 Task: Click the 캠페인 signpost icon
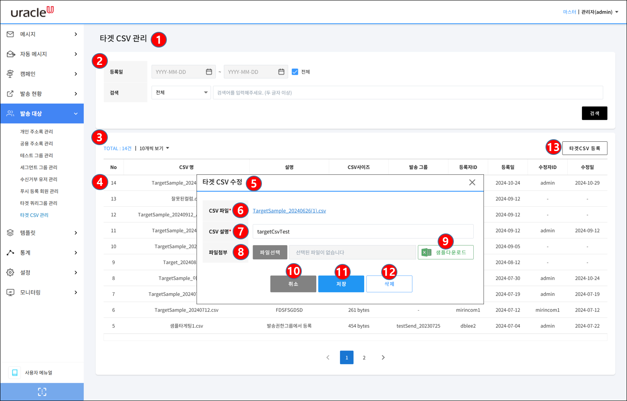pyautogui.click(x=10, y=74)
